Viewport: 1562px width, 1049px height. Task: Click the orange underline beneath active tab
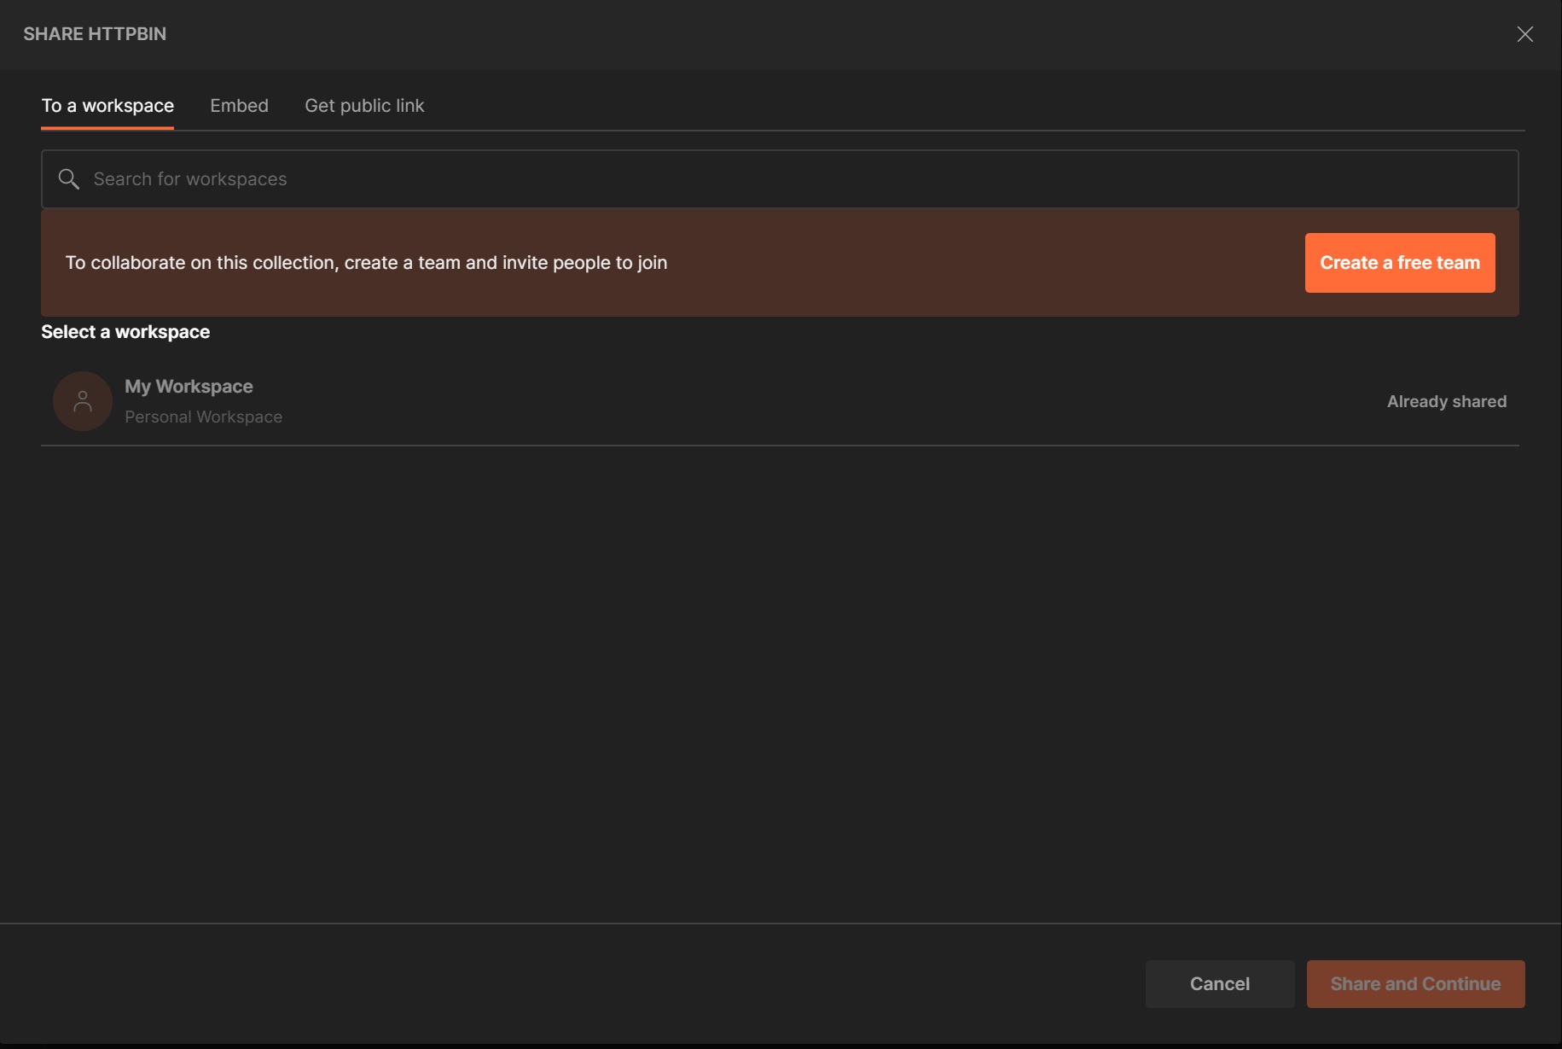pos(107,128)
